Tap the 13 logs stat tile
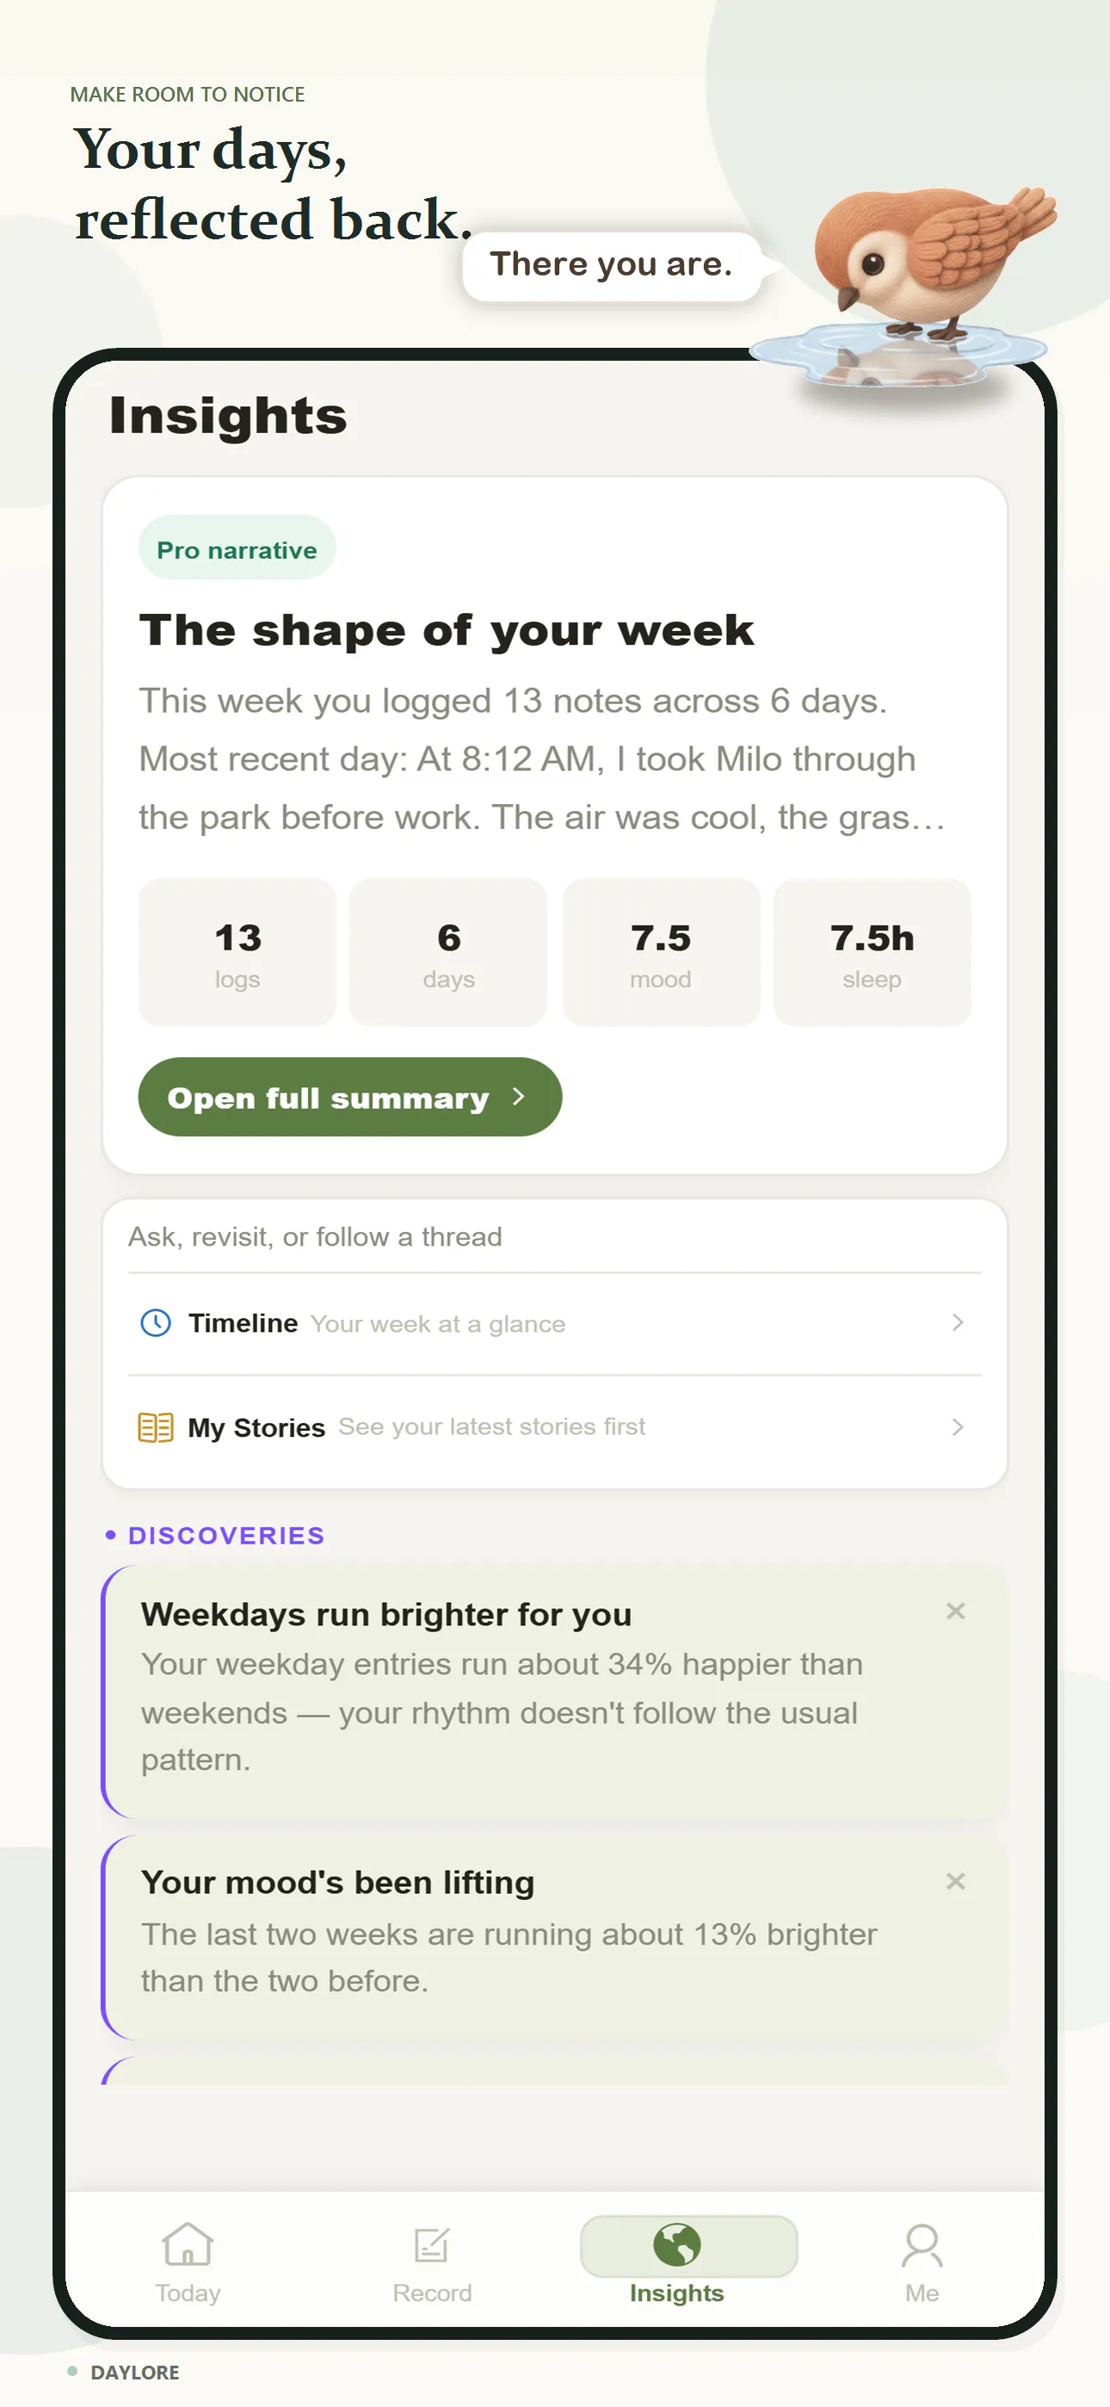Viewport: 1110px width, 2407px height. coord(237,951)
